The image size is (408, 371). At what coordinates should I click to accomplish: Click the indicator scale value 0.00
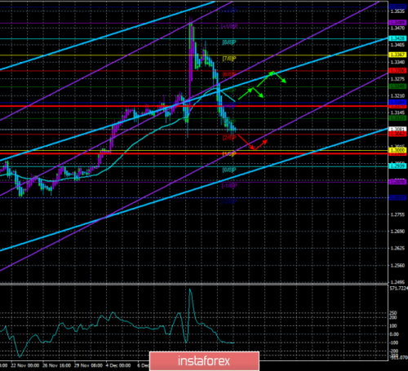[394, 334]
